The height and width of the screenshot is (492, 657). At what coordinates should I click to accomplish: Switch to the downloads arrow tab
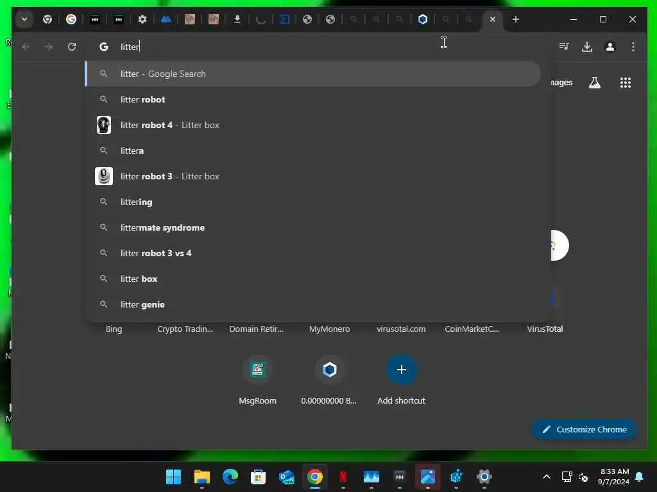coord(237,19)
